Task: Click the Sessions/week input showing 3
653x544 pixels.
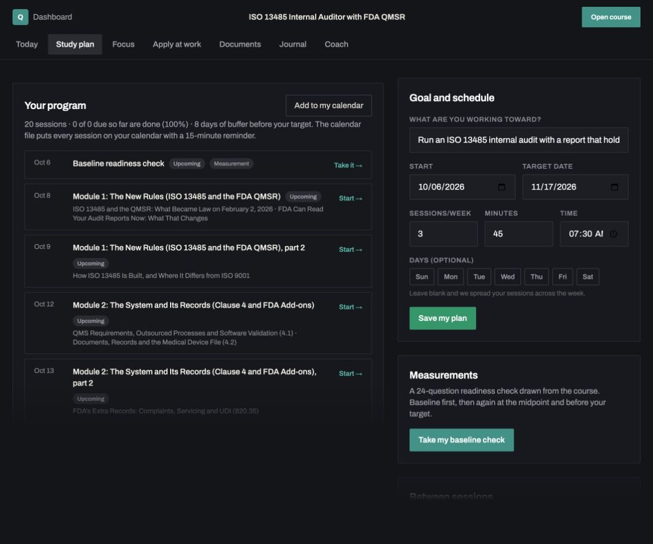Action: (x=443, y=234)
